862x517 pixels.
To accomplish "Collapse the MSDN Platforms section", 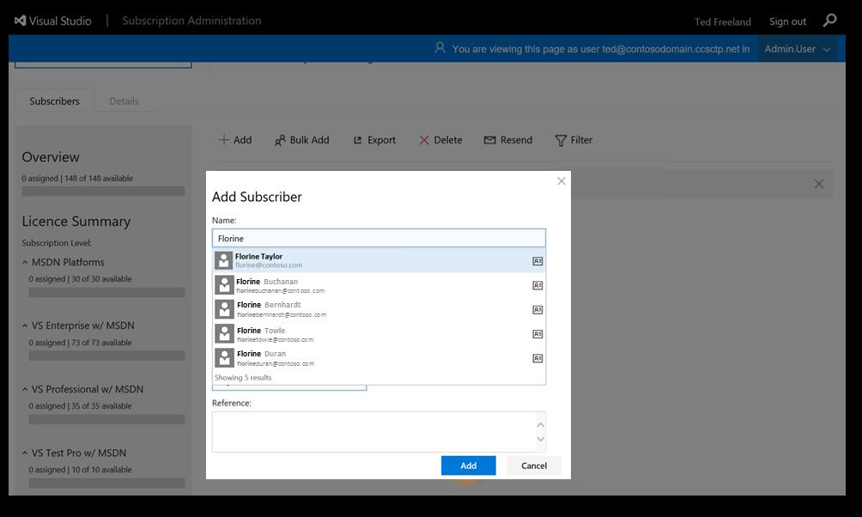I will click(25, 262).
